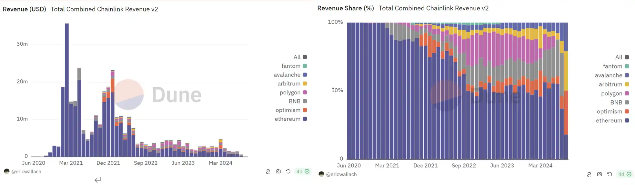
Task: Click the plug (API) icon under Revenue Share chart
Action: point(589,174)
